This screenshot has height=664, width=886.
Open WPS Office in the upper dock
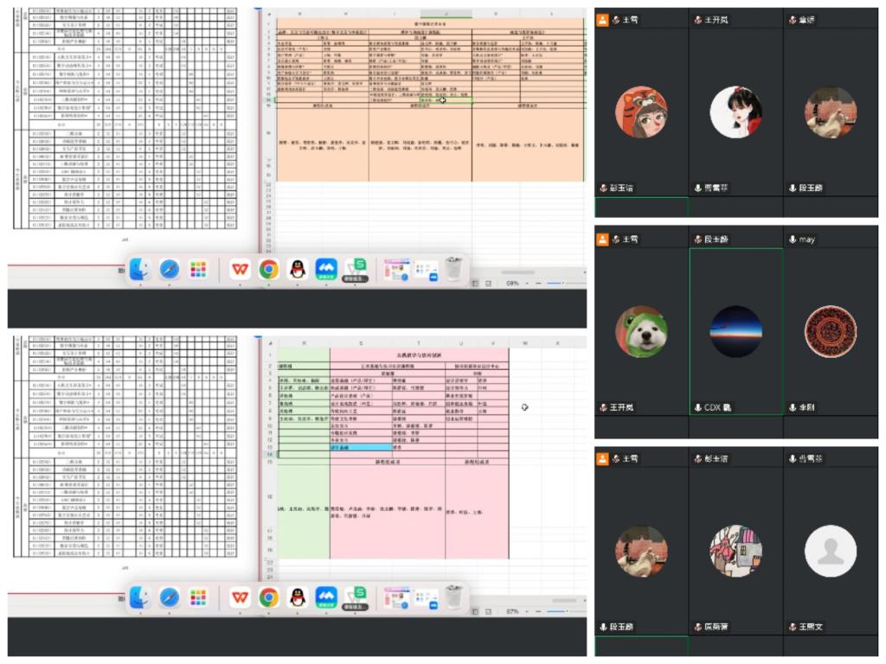[x=240, y=270]
